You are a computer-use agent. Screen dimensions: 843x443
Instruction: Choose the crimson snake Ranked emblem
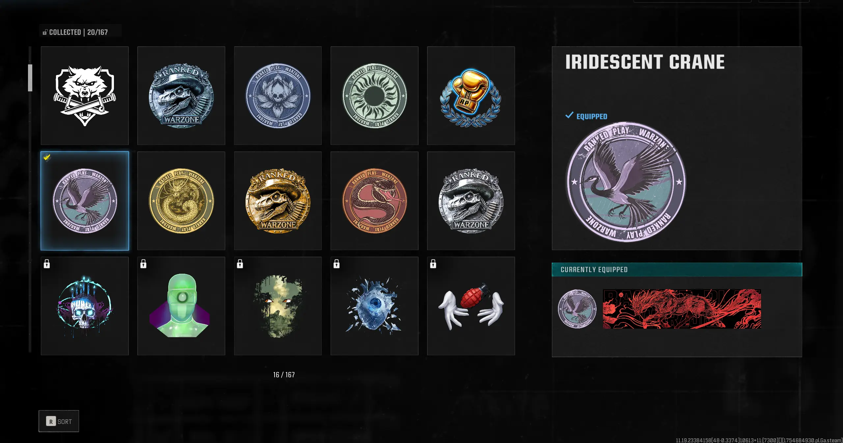point(374,201)
